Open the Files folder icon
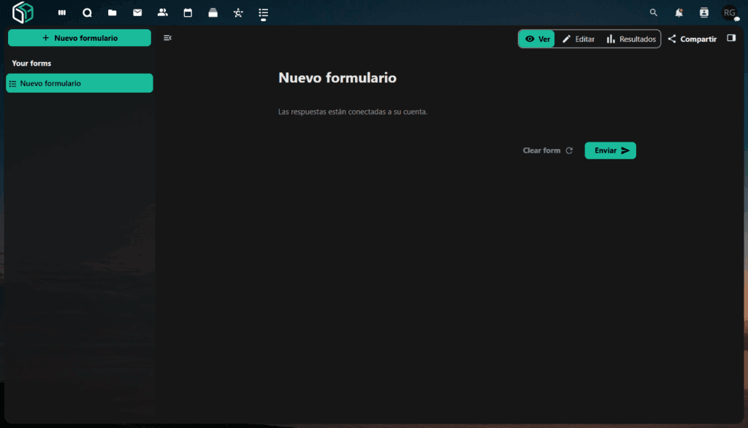Screen dimensions: 748x428 point(112,12)
